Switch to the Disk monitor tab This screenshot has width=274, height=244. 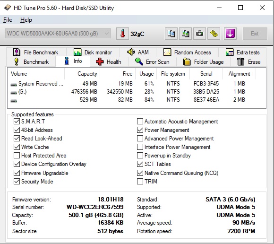coord(93,52)
